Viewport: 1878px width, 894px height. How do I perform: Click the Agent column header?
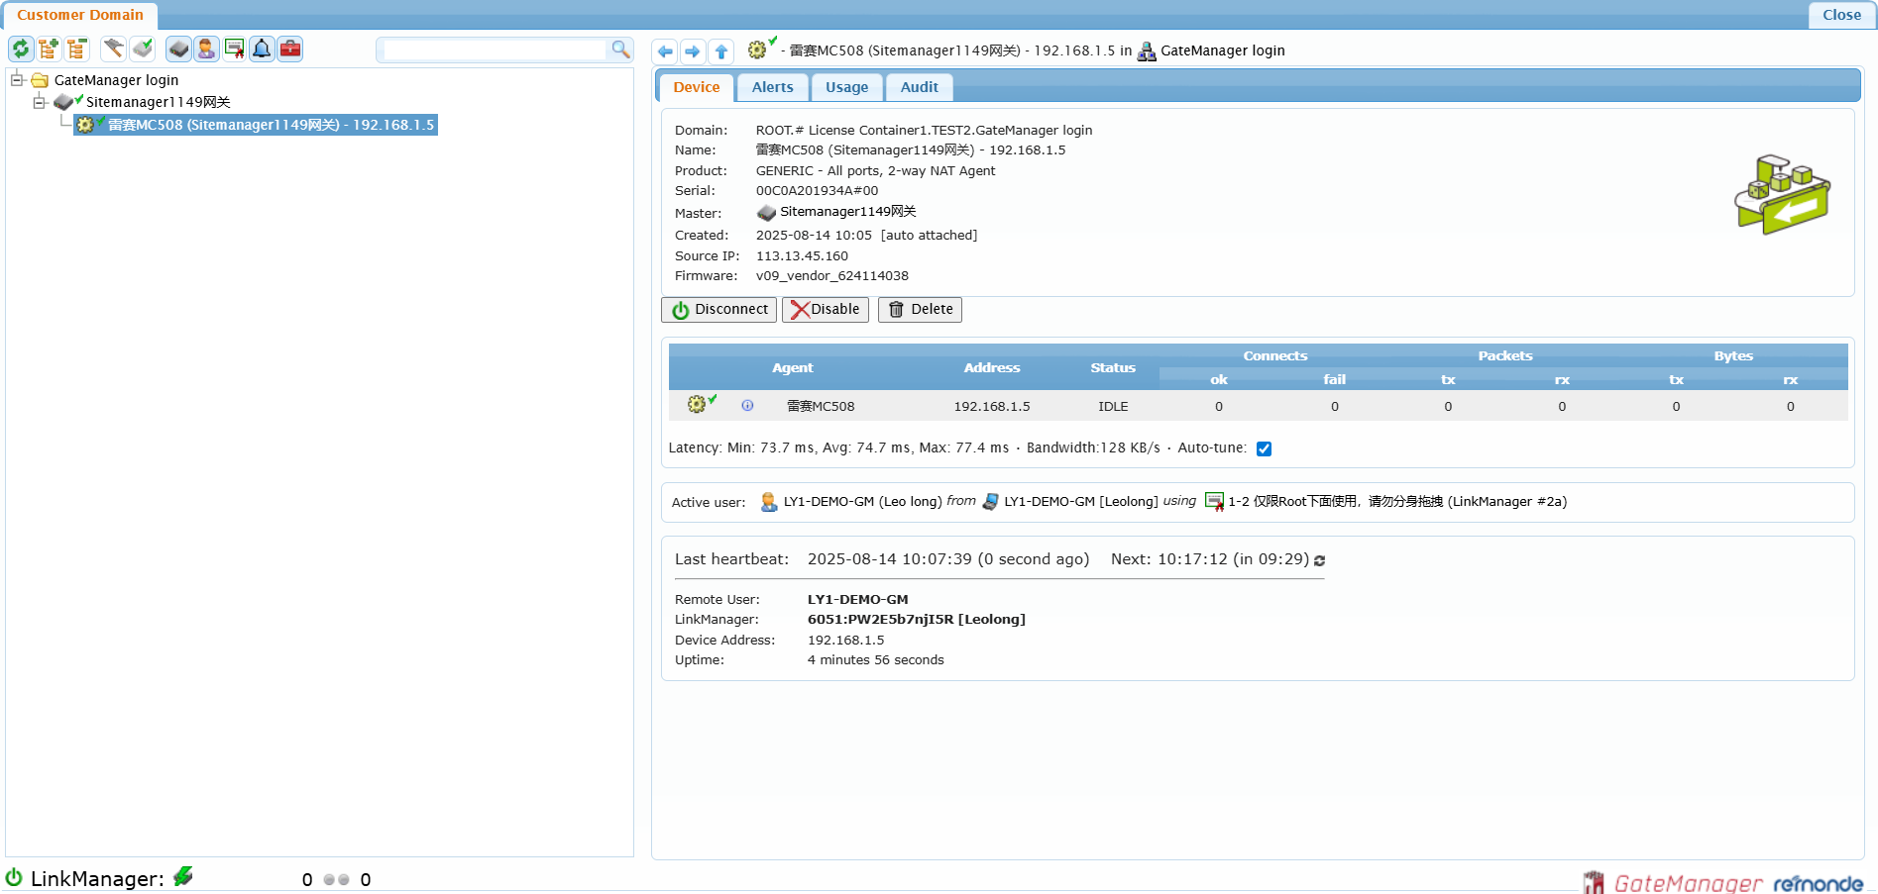pos(792,367)
